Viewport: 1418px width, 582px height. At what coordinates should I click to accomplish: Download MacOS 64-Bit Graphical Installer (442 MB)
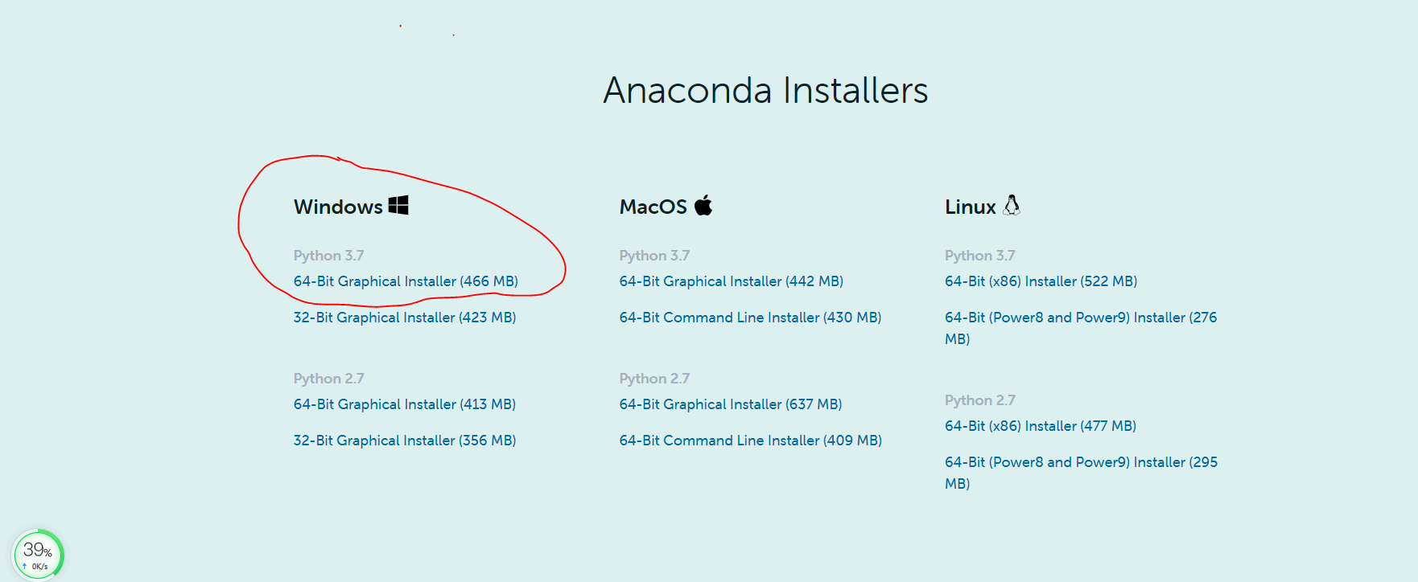(731, 281)
